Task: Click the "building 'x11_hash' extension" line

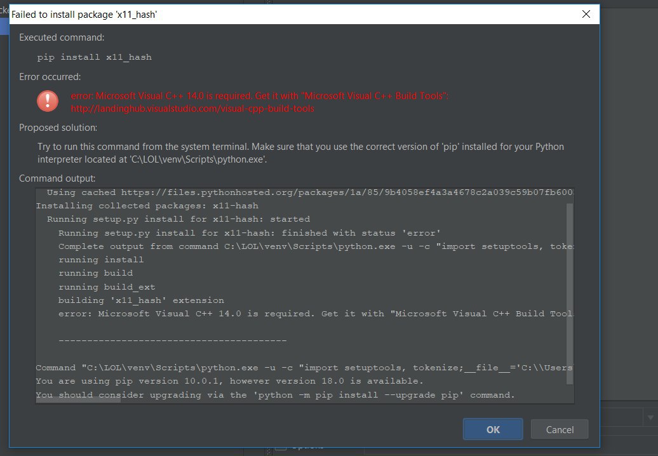Action: (x=141, y=300)
